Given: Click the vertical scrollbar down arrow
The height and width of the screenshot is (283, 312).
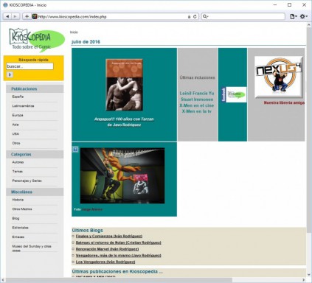Looking at the screenshot, I should pyautogui.click(x=309, y=275).
